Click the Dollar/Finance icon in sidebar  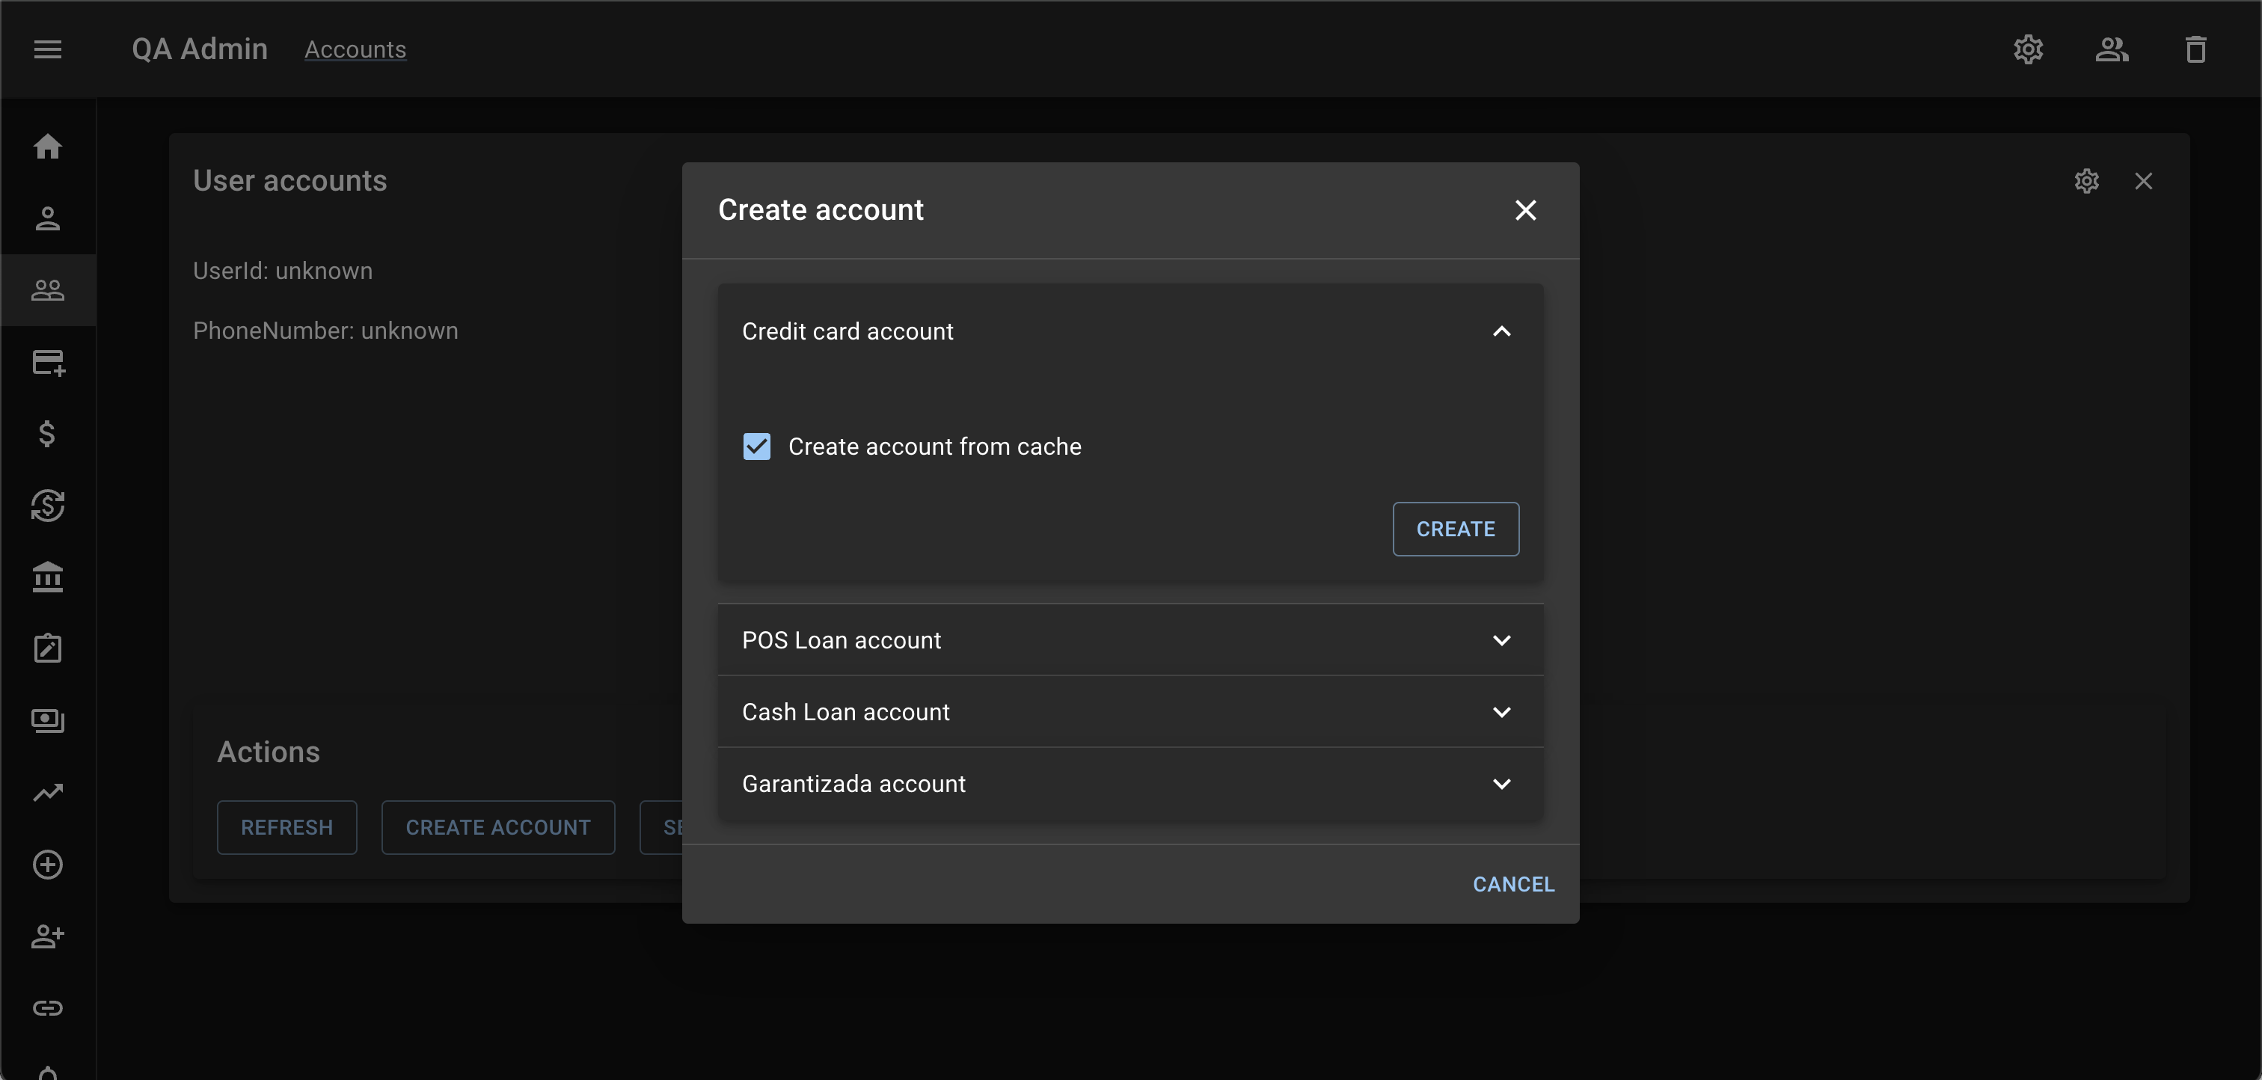click(48, 432)
